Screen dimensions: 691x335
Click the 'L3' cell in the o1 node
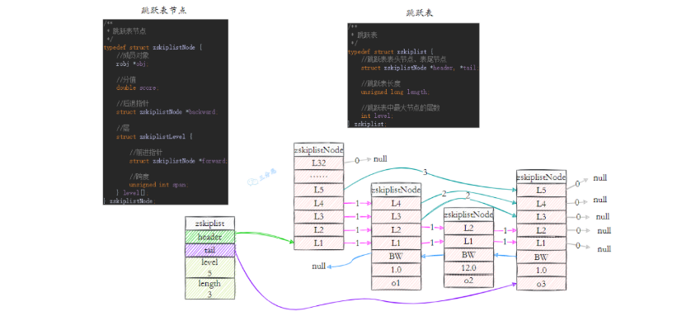(x=396, y=216)
